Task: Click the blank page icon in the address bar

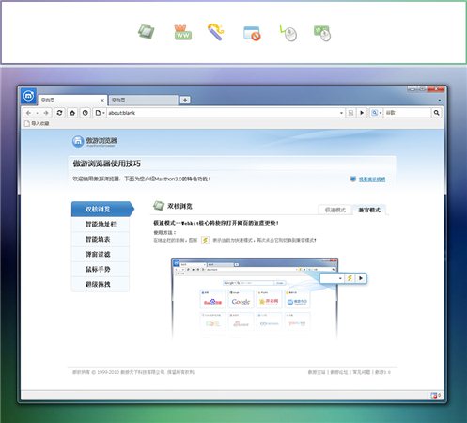Action: 98,113
